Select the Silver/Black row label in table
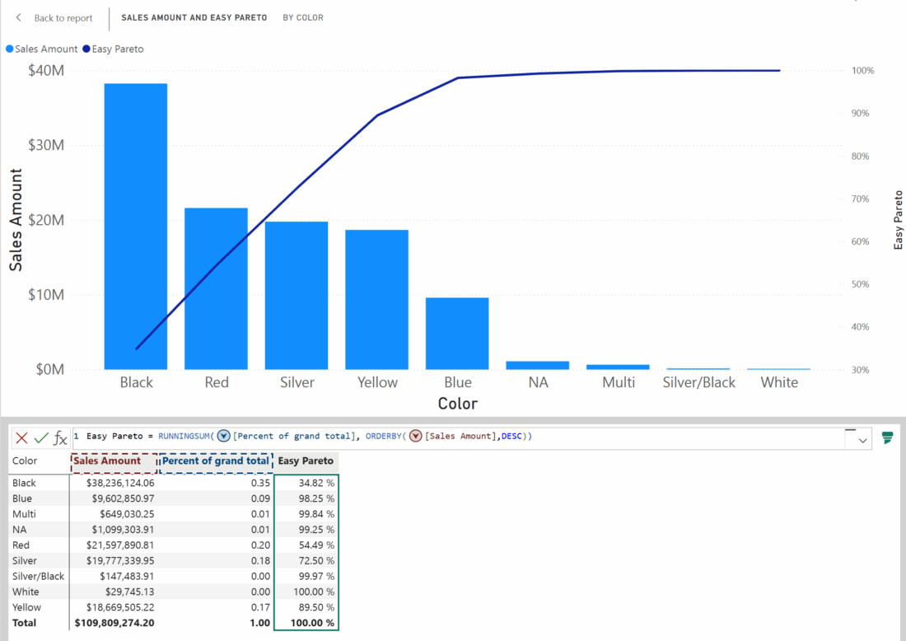 click(x=38, y=576)
